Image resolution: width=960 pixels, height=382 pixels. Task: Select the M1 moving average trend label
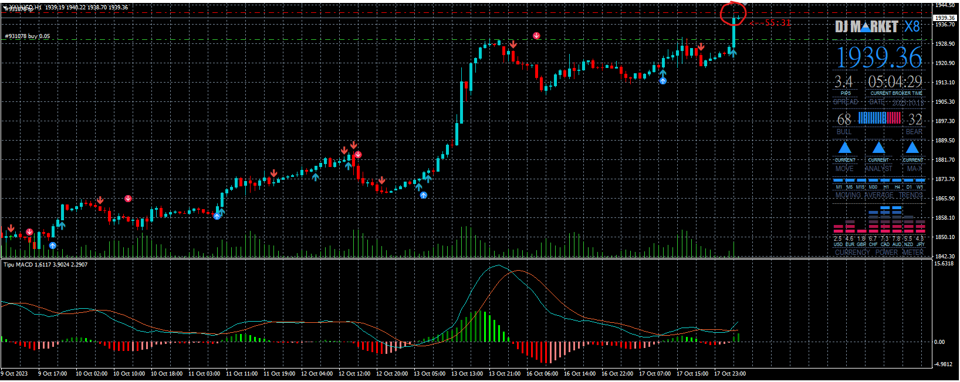click(x=839, y=187)
